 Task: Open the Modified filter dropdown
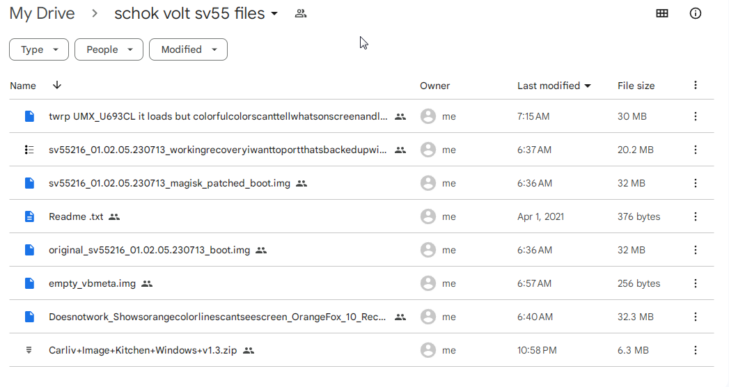188,49
